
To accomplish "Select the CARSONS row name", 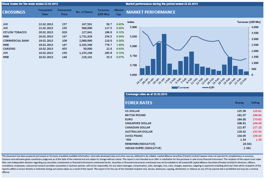I will coord(9,49).
